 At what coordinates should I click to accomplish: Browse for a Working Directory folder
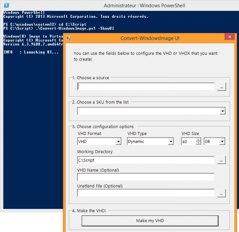221,160
